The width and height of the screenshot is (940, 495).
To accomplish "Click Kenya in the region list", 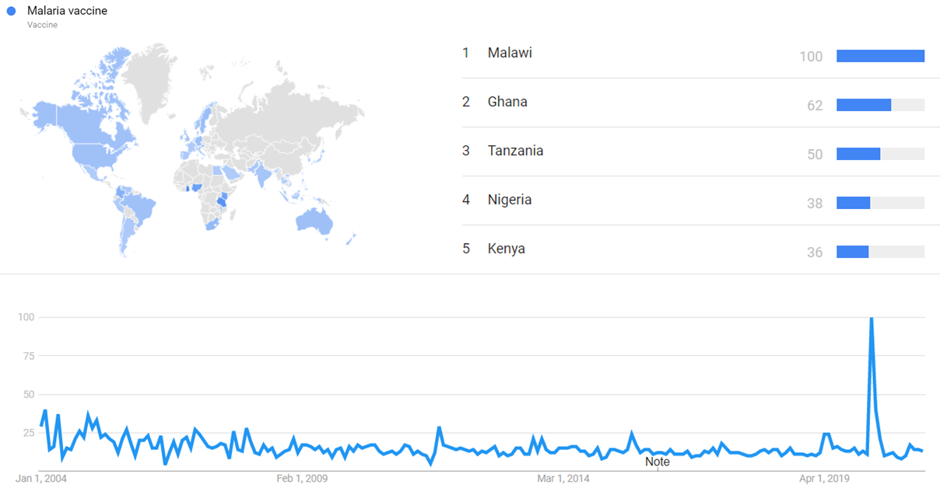I will (506, 249).
